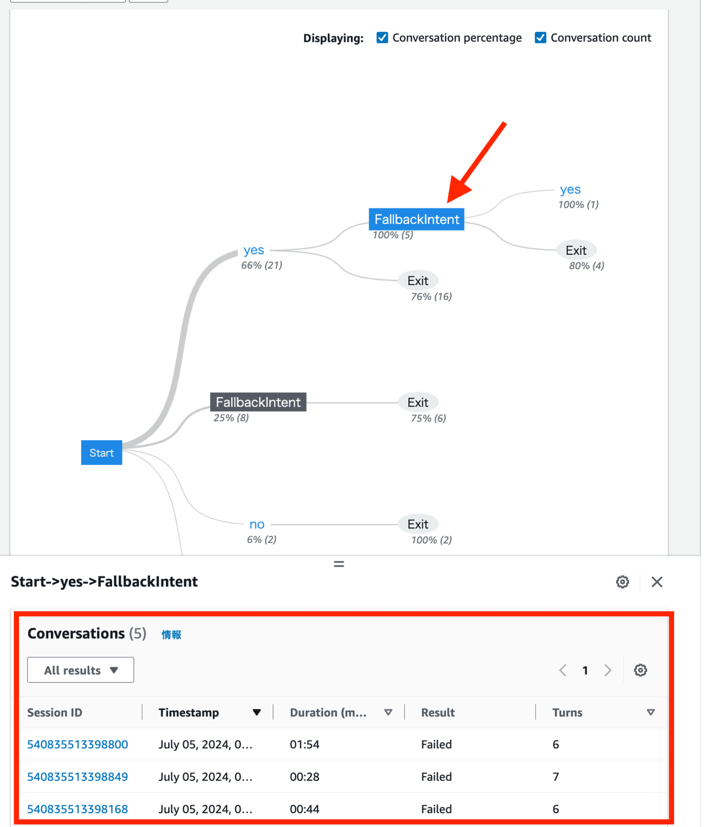Image resolution: width=708 pixels, height=827 pixels.
Task: Click the 00:28 duration cell
Action: point(304,777)
